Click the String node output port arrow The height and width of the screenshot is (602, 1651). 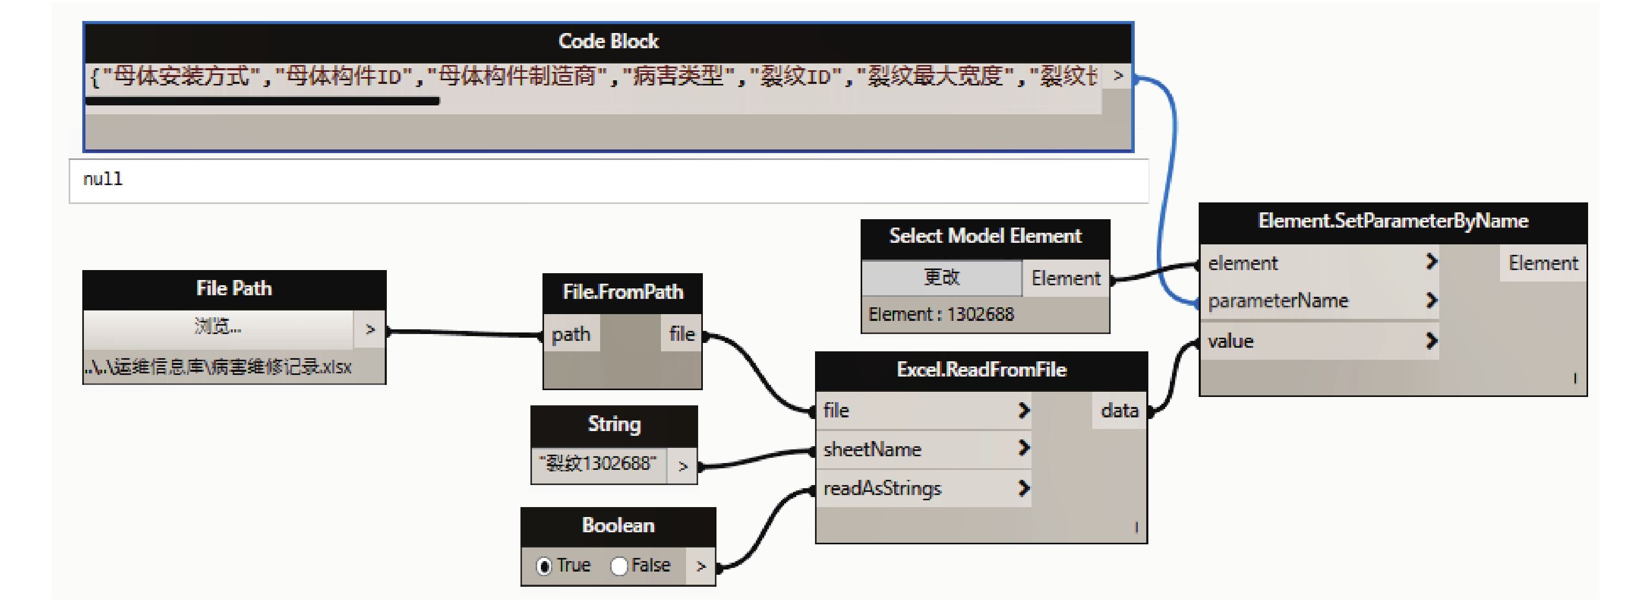[x=682, y=466]
